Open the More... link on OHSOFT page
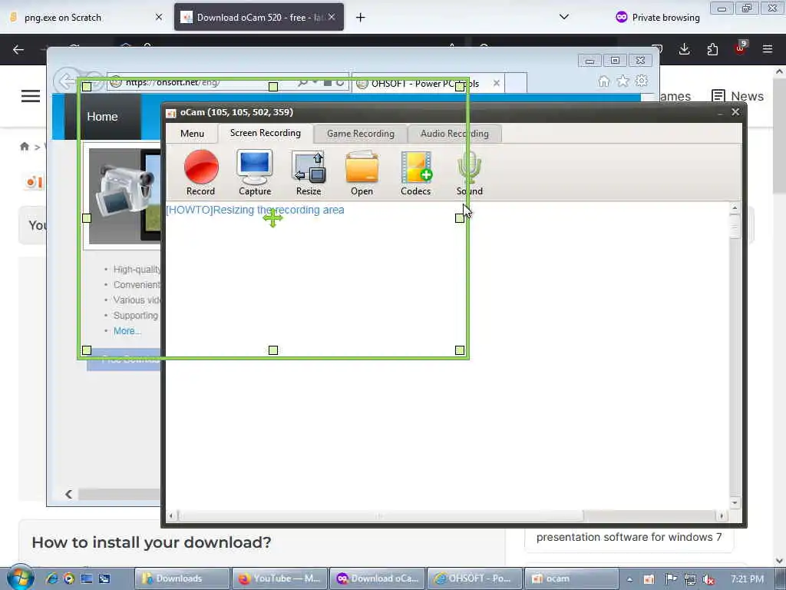This screenshot has width=786, height=590. (x=127, y=330)
